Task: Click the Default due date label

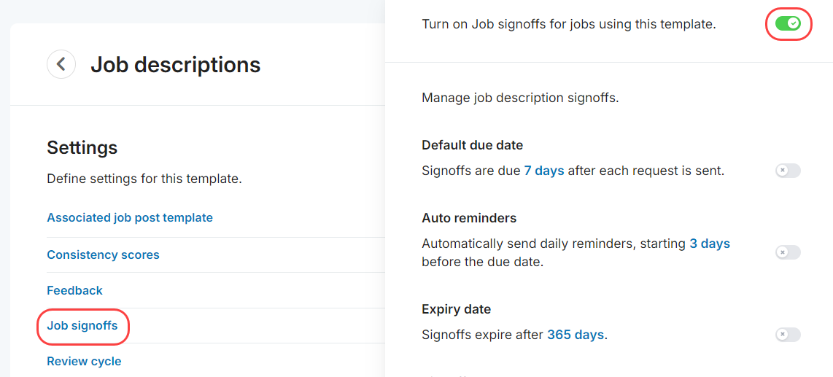Action: (x=472, y=145)
